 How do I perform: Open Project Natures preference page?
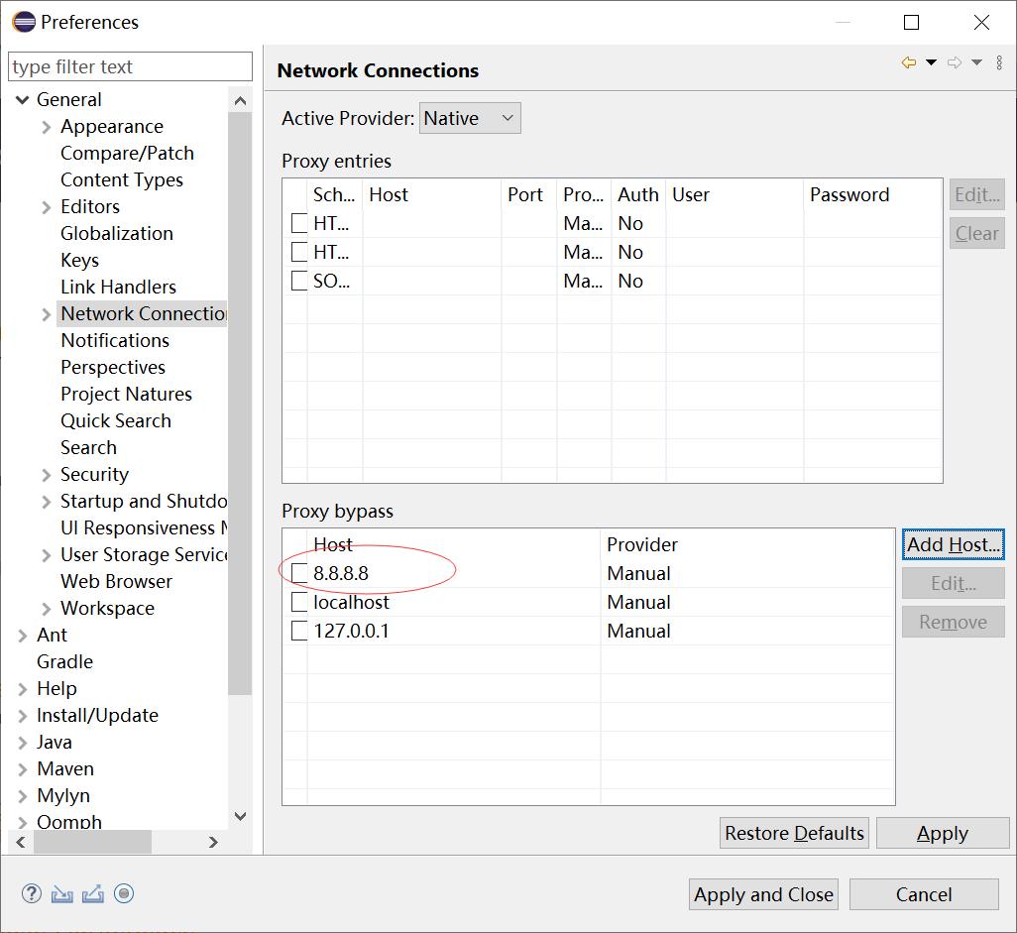tap(127, 394)
